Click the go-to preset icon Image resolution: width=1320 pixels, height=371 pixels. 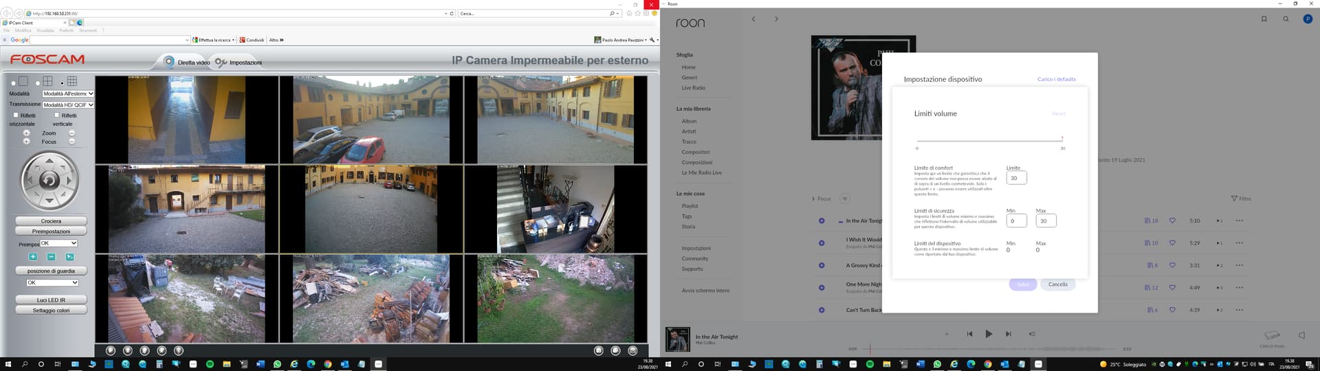point(69,257)
